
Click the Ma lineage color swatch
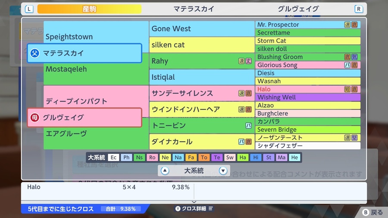pyautogui.click(x=282, y=157)
